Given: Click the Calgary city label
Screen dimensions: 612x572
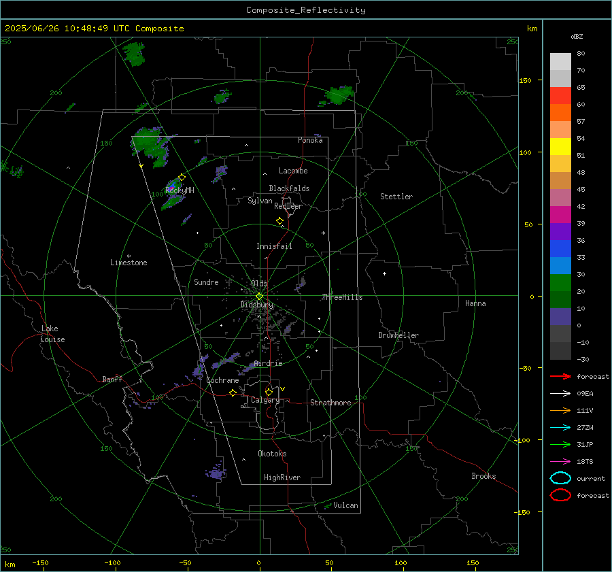Looking at the screenshot, I should coord(265,400).
